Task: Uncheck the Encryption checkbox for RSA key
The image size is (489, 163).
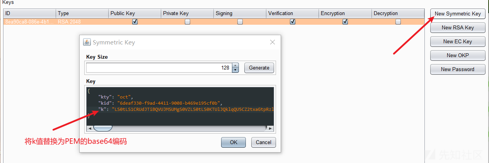Action: coord(345,22)
